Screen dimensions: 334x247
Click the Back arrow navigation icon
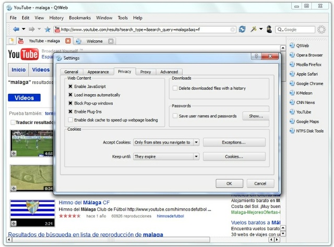16,29
